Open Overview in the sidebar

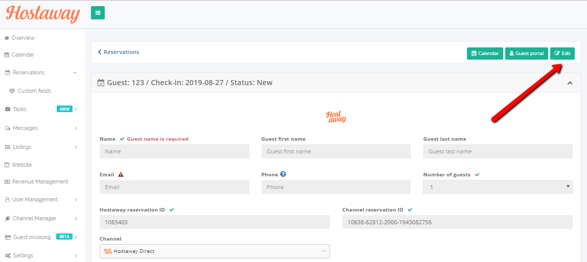click(23, 38)
